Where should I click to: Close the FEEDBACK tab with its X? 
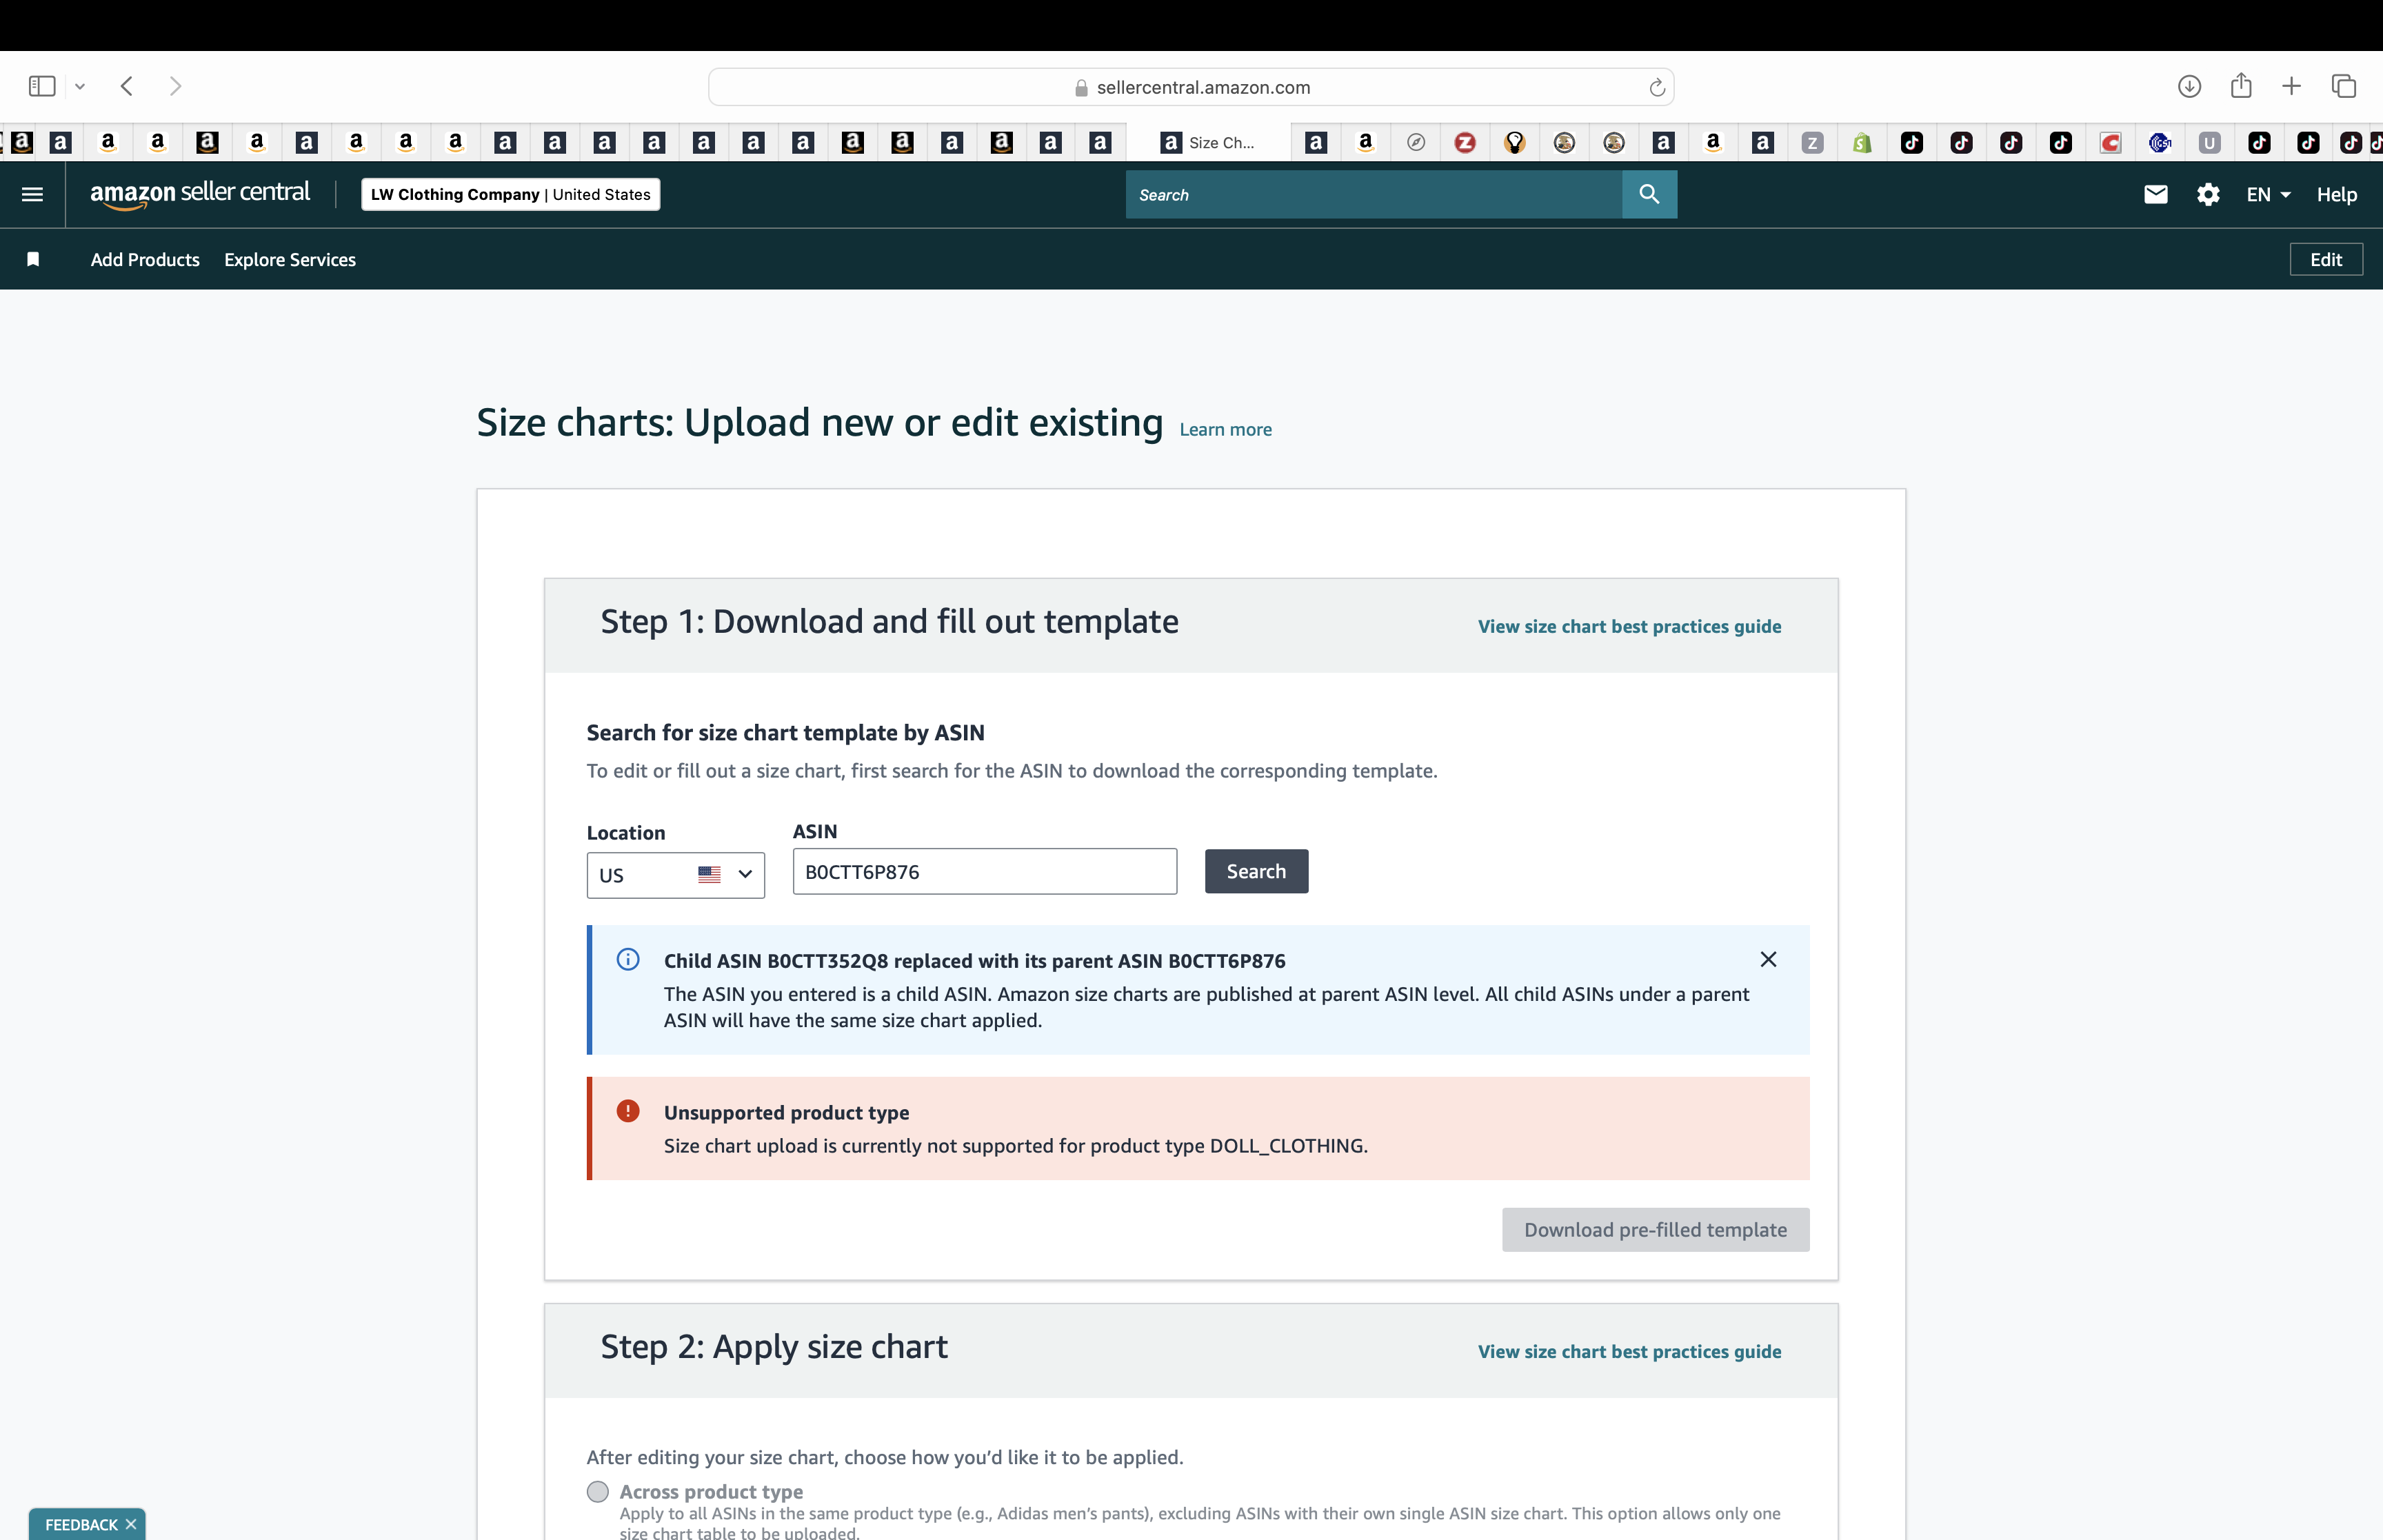pyautogui.click(x=131, y=1524)
